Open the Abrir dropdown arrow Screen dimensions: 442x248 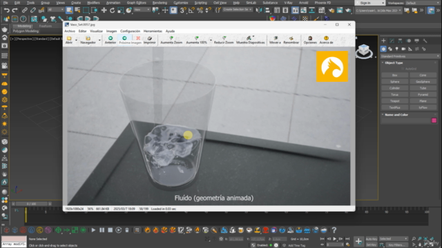click(76, 40)
